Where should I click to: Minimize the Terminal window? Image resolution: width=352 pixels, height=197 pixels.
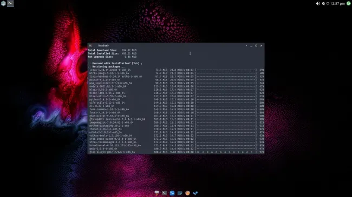click(x=251, y=46)
